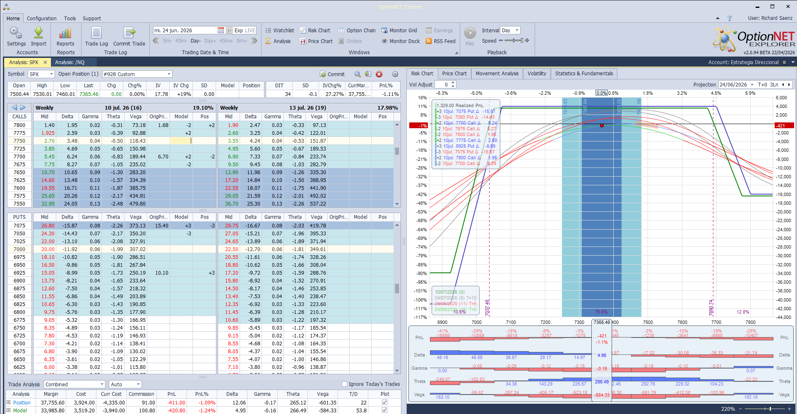Click the Import accounts icon
The height and width of the screenshot is (414, 797).
38,36
